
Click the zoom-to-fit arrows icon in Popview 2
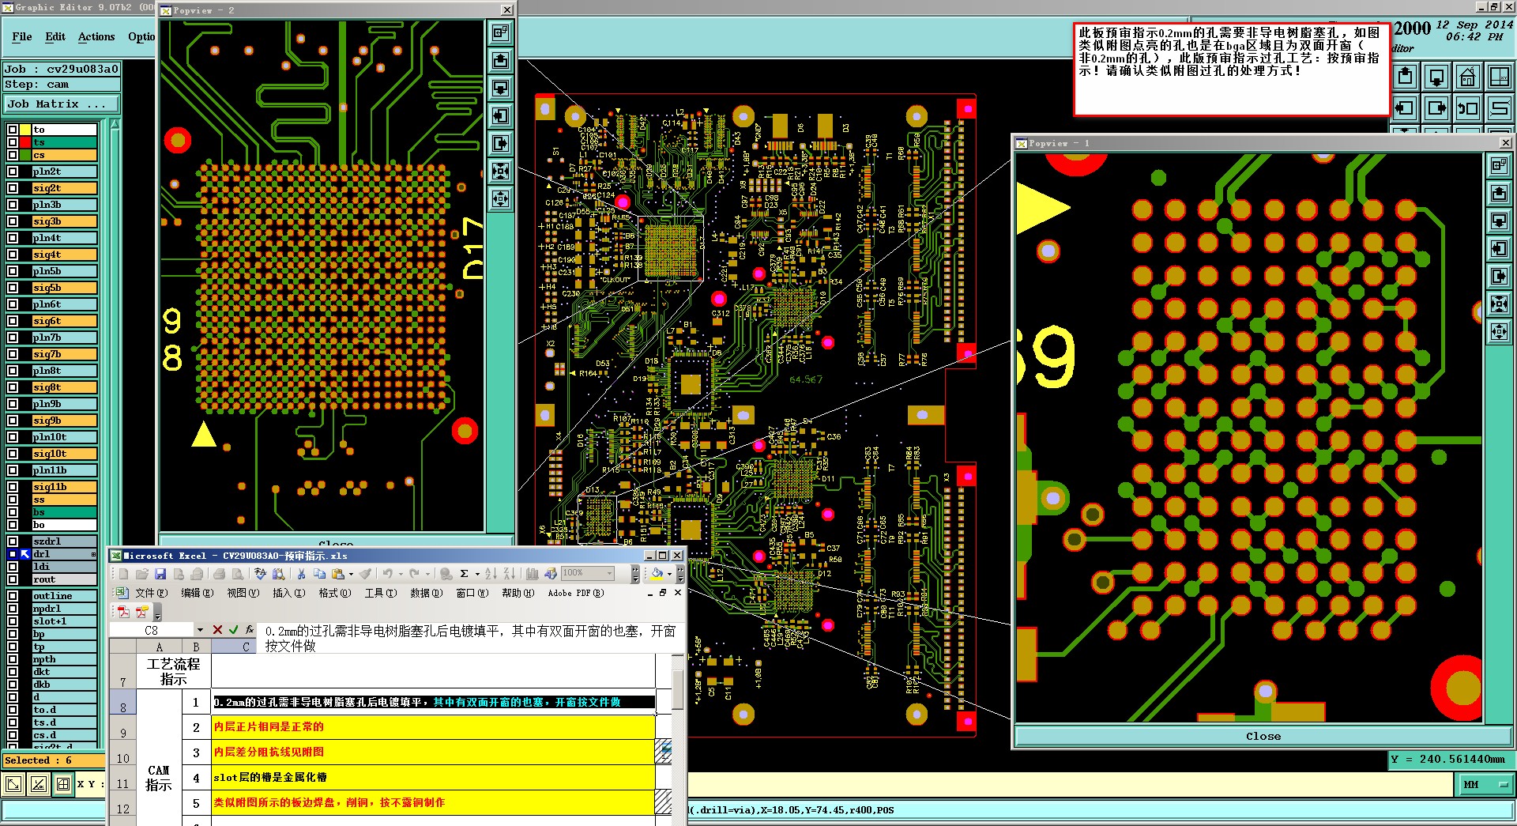pyautogui.click(x=500, y=172)
